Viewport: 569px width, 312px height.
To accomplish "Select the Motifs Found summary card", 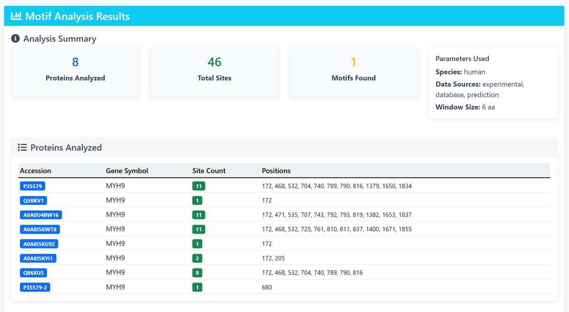I will tap(353, 72).
